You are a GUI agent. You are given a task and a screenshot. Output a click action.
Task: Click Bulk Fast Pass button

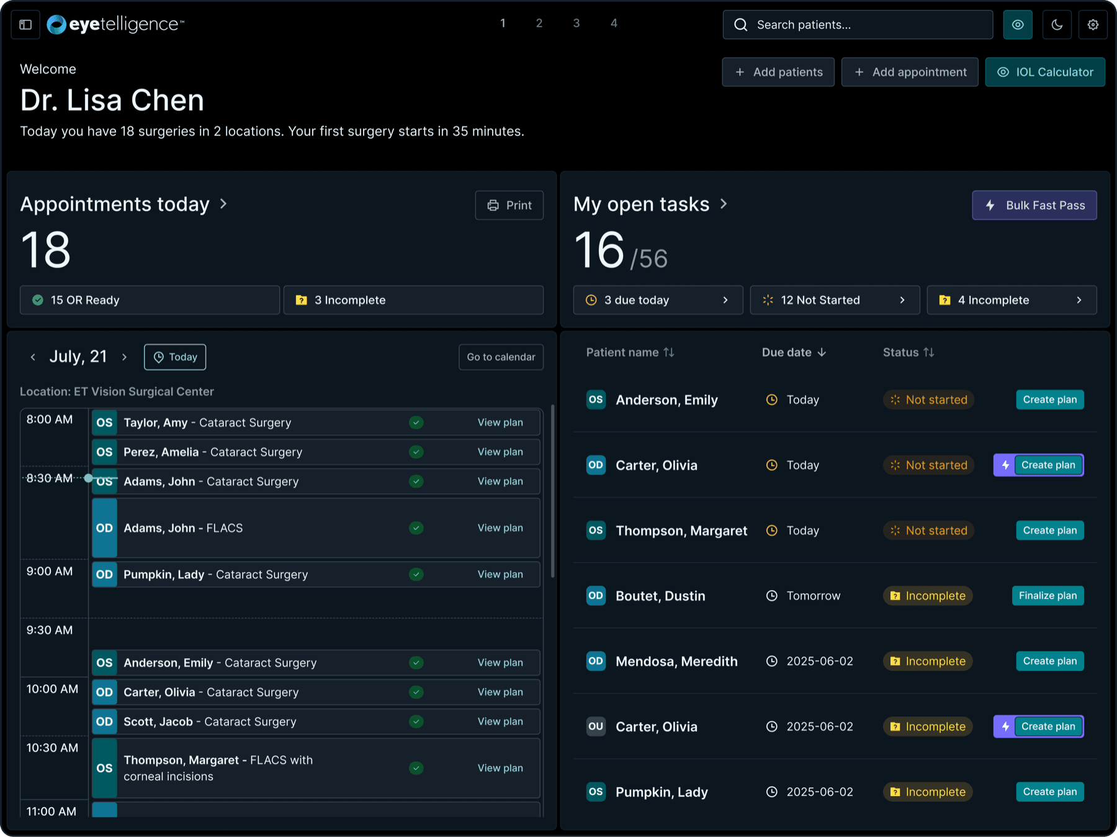[1034, 205]
